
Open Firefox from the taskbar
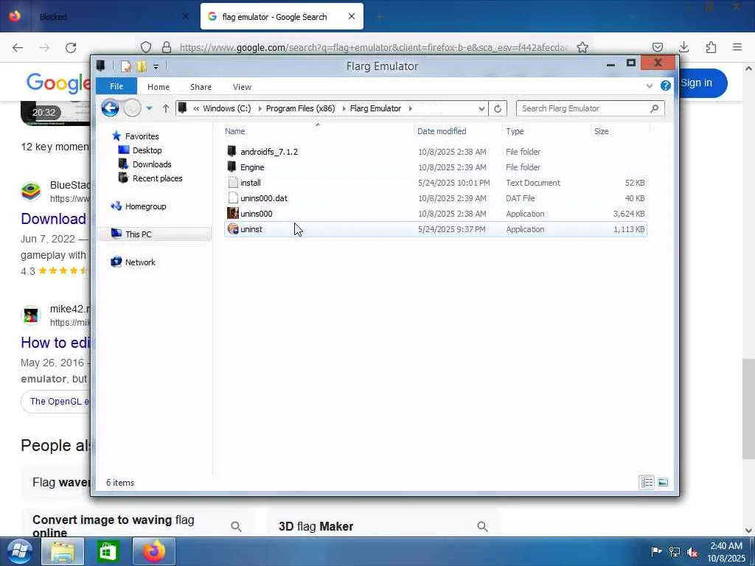point(153,551)
